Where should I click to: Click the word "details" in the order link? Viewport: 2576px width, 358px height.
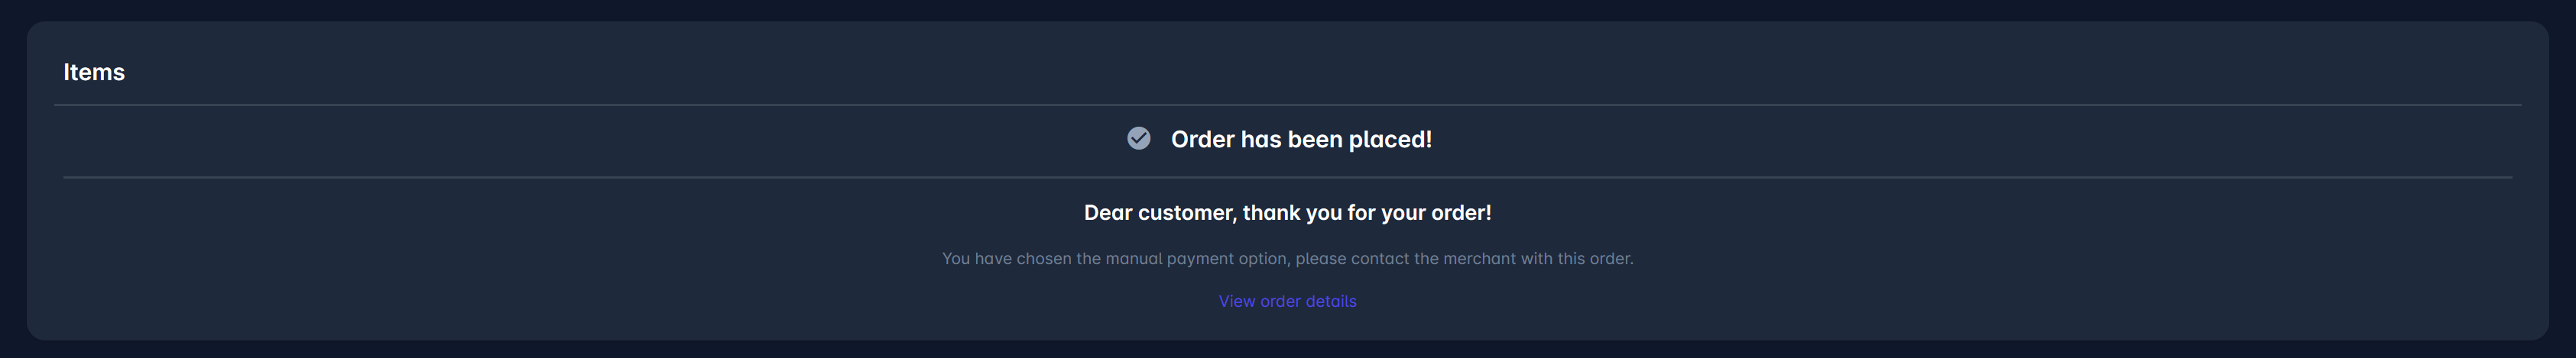(x=1331, y=301)
